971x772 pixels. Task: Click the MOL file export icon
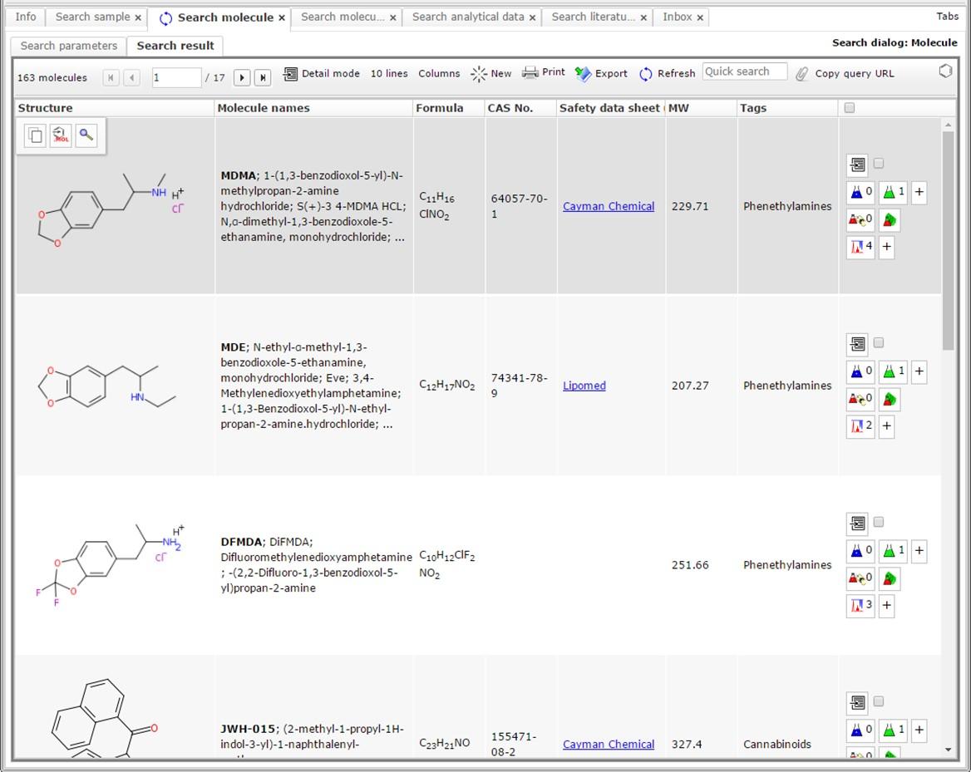61,135
